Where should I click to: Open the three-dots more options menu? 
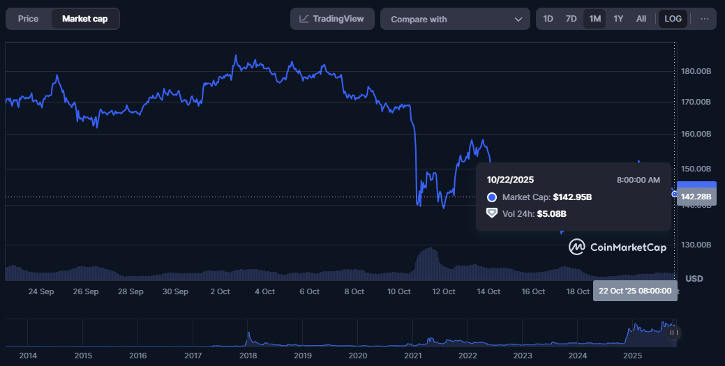[x=704, y=19]
